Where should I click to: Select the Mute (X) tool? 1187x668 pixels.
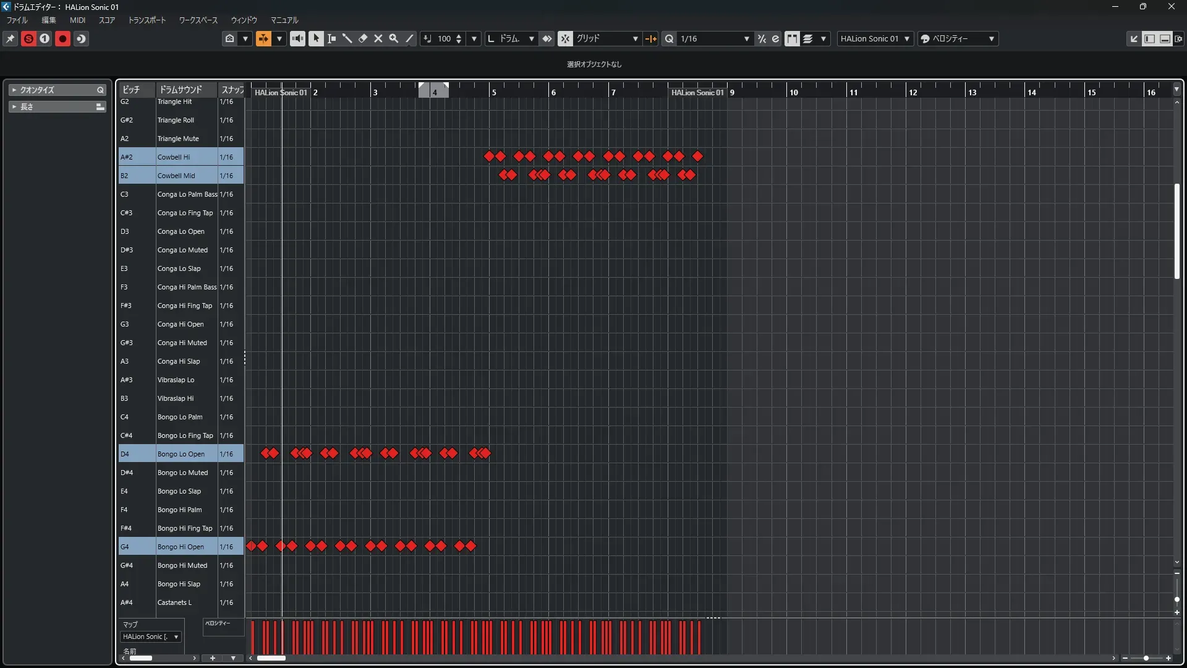pyautogui.click(x=378, y=38)
